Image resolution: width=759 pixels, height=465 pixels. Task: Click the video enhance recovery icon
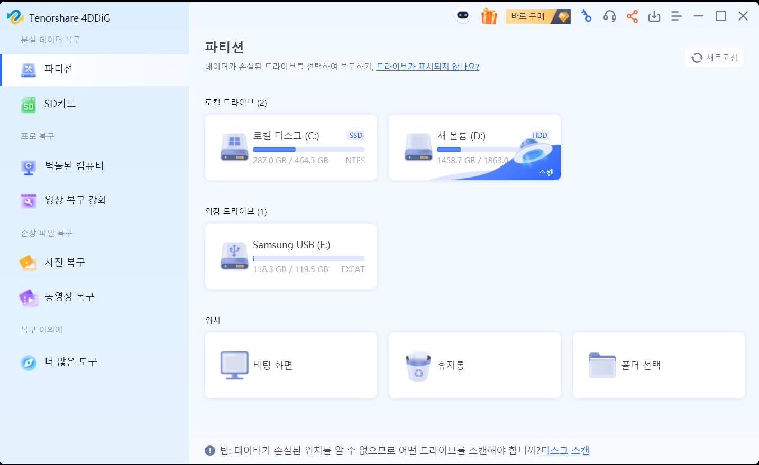coord(29,201)
